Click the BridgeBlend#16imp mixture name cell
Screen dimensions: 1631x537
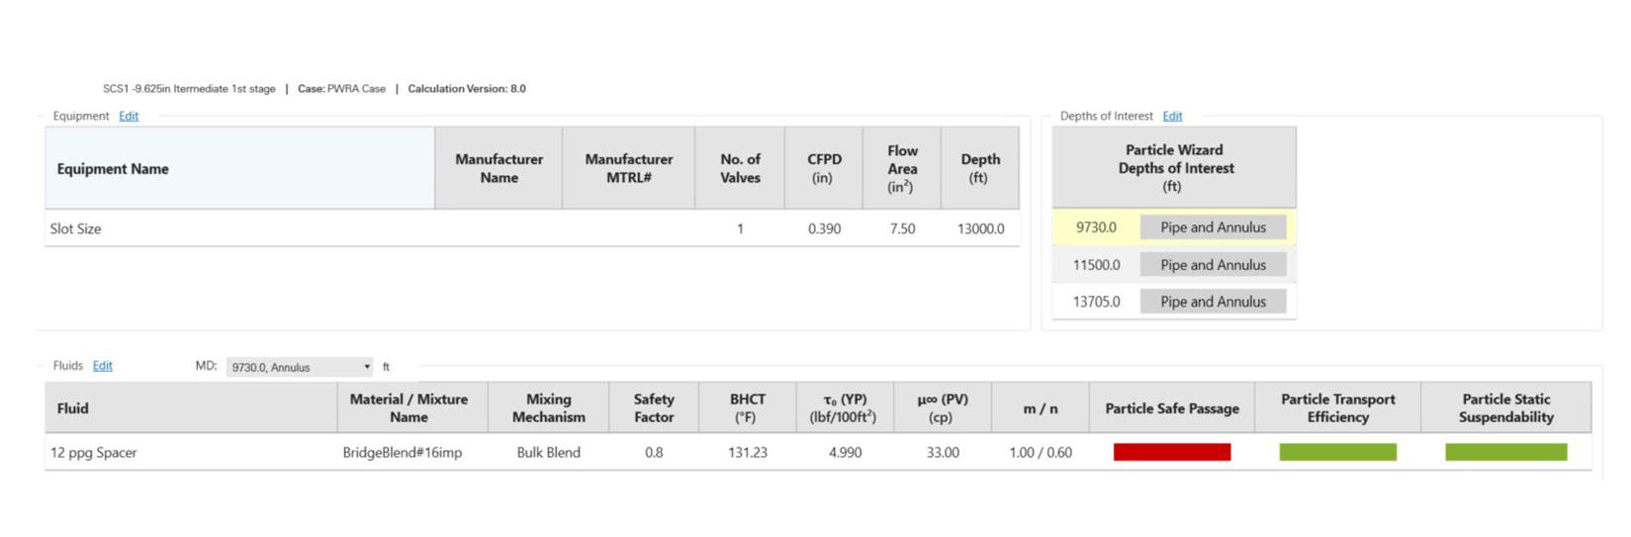[x=403, y=452]
